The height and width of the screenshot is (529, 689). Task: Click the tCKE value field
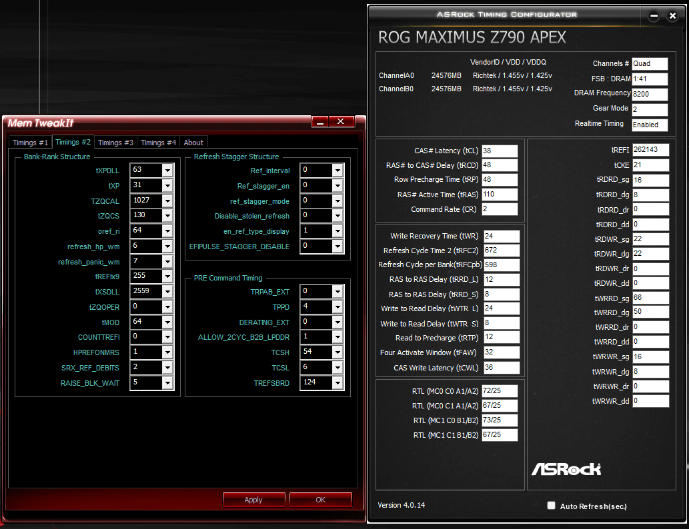point(651,165)
